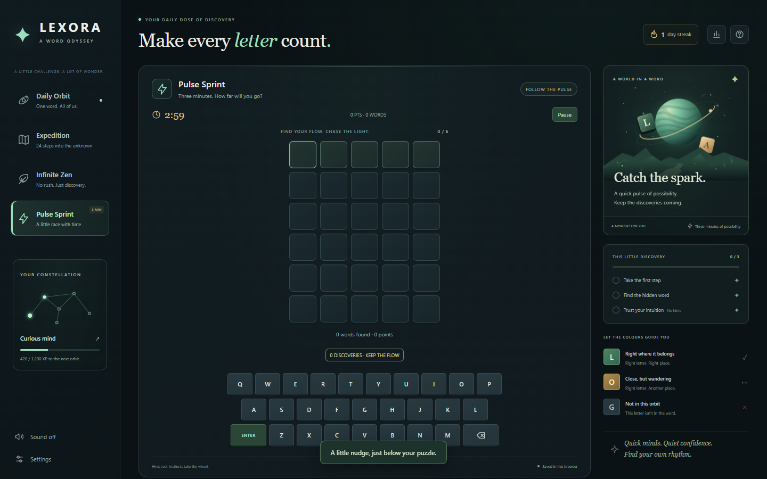This screenshot has width=767, height=479.
Task: Tap the E key on keyboard
Action: (295, 384)
